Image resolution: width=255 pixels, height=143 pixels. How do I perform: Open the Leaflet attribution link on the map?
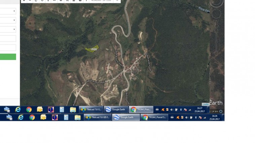pyautogui.click(x=205, y=104)
